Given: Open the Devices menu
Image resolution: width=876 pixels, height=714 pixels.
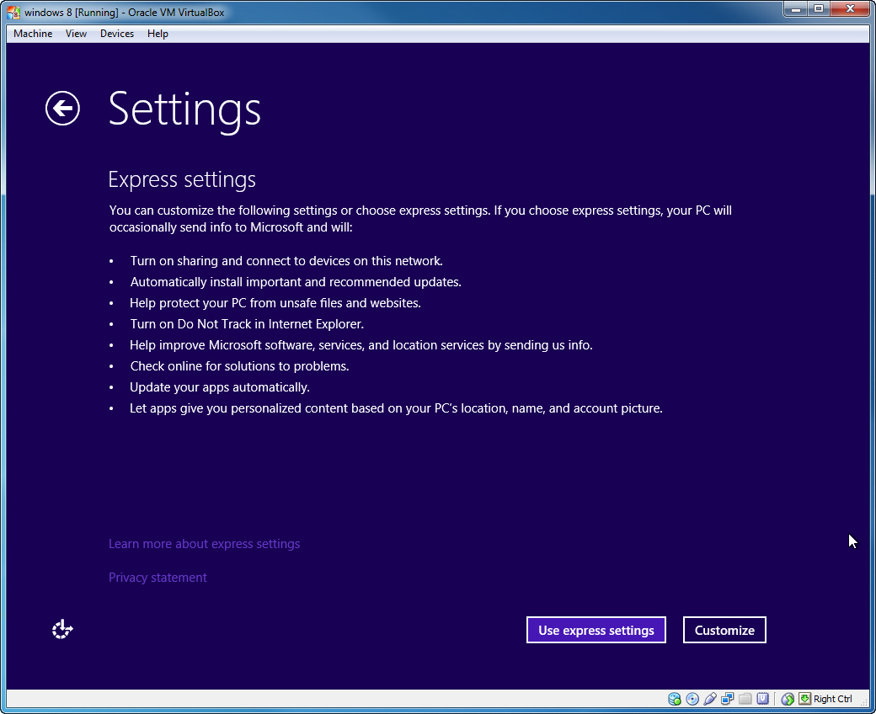Looking at the screenshot, I should click(x=116, y=34).
